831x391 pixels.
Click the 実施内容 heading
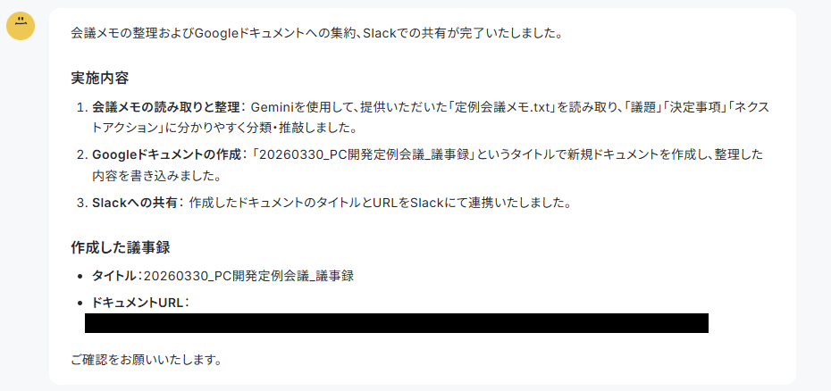pyautogui.click(x=100, y=79)
